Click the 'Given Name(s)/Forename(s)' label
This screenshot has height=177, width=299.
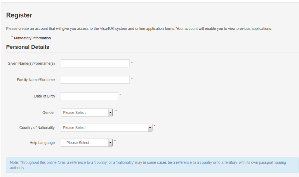(x=31, y=64)
